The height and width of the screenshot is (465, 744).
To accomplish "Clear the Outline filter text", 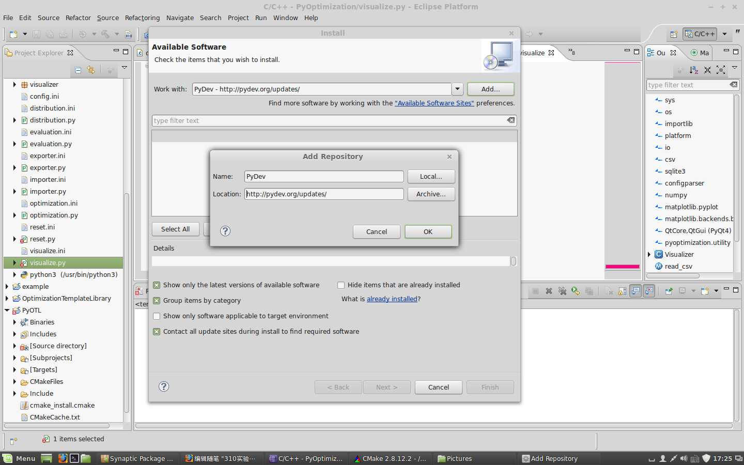I will click(734, 85).
